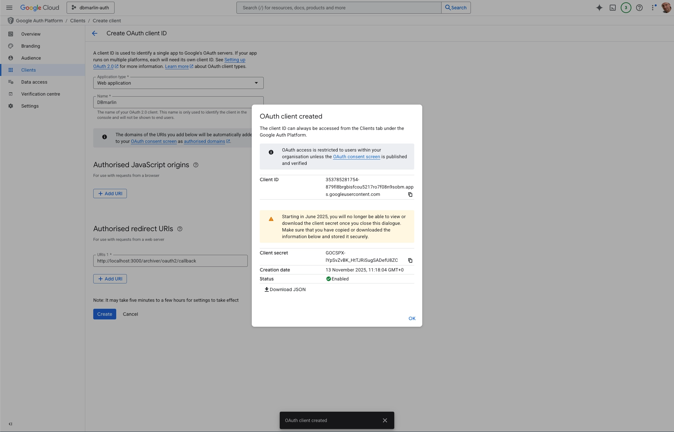Screen dimensions: 674x432
Task: Click the top search input field
Action: pyautogui.click(x=338, y=8)
